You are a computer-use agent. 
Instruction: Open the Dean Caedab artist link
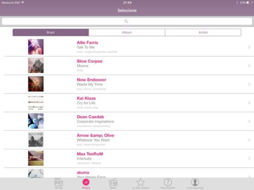[x=91, y=117]
